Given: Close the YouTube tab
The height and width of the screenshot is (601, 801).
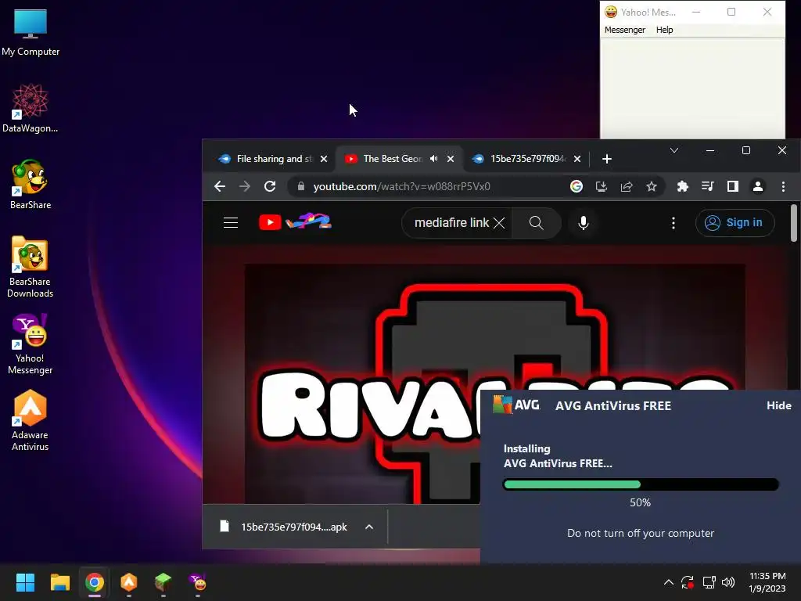Looking at the screenshot, I should click(451, 159).
